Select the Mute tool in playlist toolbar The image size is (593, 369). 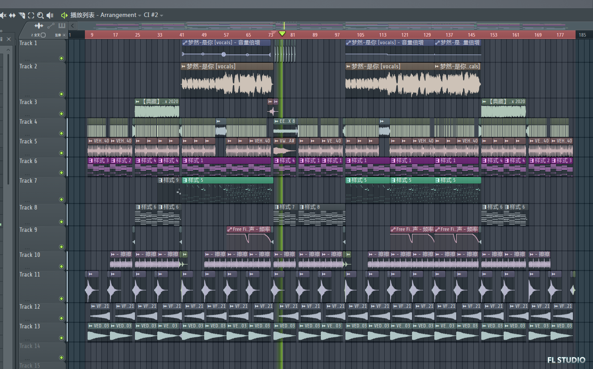pyautogui.click(x=3, y=15)
